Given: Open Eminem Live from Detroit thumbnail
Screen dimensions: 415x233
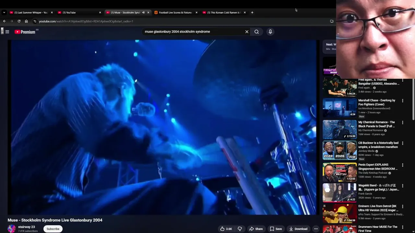Looking at the screenshot, I should pyautogui.click(x=339, y=213).
